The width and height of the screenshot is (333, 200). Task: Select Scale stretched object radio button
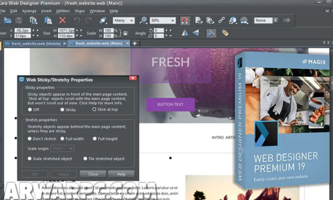[29, 159]
